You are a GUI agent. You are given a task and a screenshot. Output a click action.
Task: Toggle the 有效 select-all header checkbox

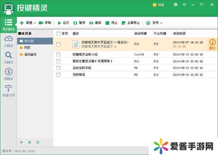pyautogui.click(x=58, y=33)
